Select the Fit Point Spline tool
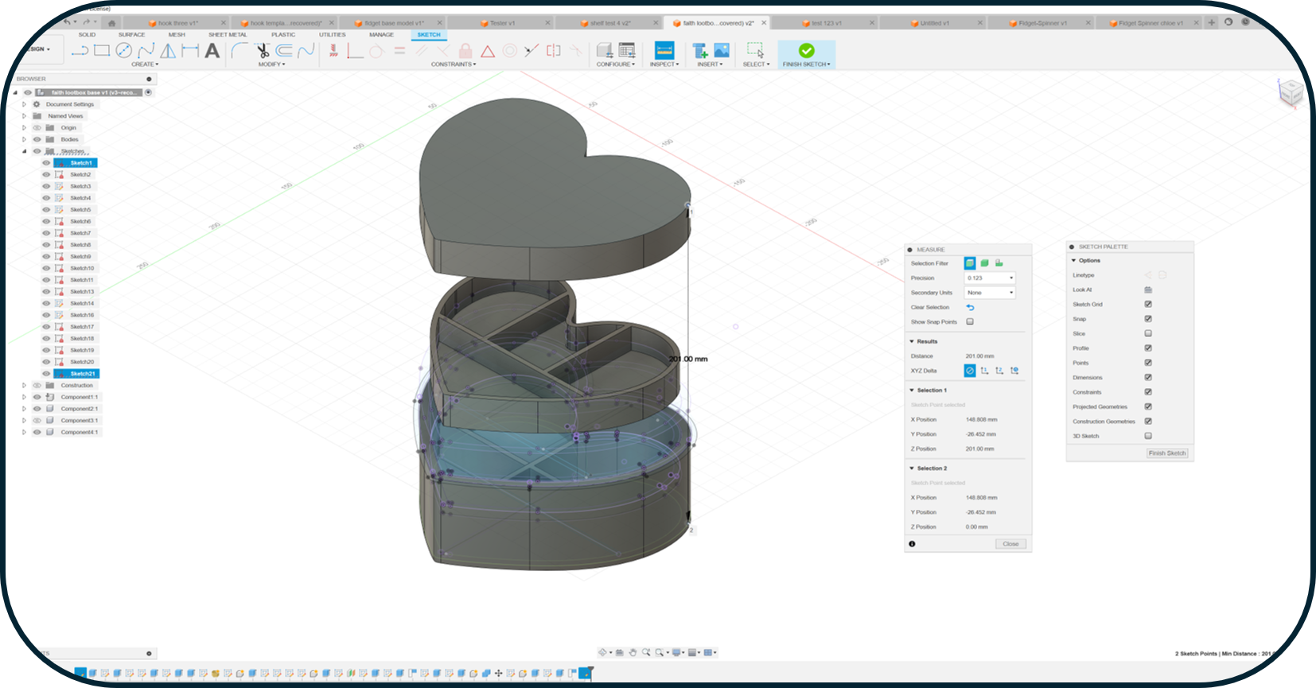This screenshot has width=1316, height=688. 146,51
